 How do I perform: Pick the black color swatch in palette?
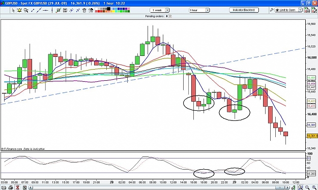[x=109, y=9]
